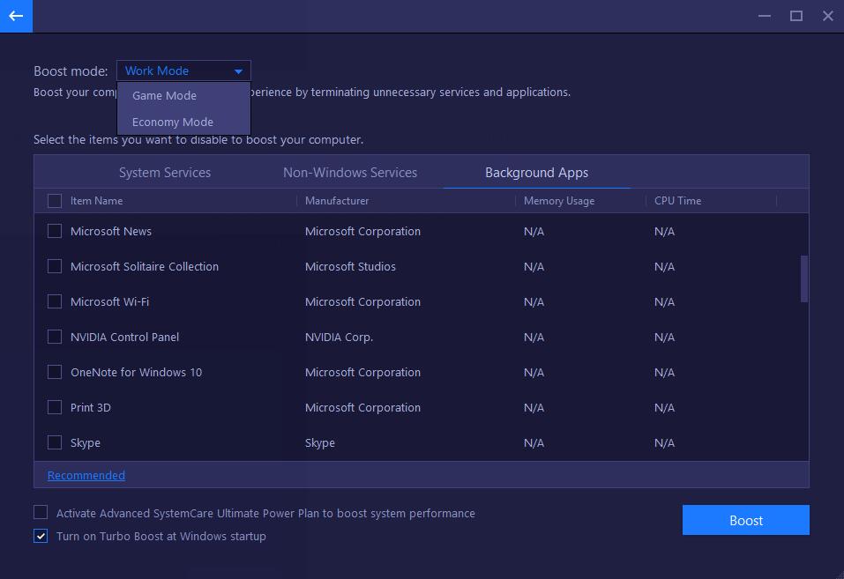Click the Print 3D item name
The height and width of the screenshot is (579, 844).
tap(91, 407)
